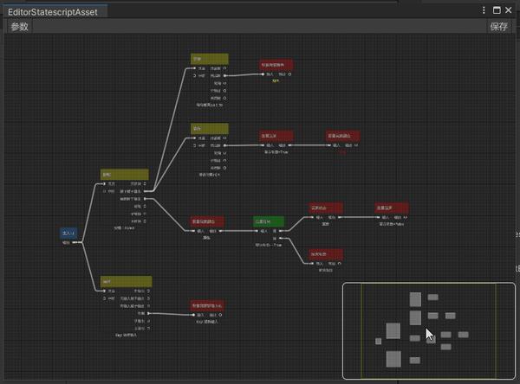
Task: Close the EditorStatescriptAsset window
Action: (x=509, y=10)
